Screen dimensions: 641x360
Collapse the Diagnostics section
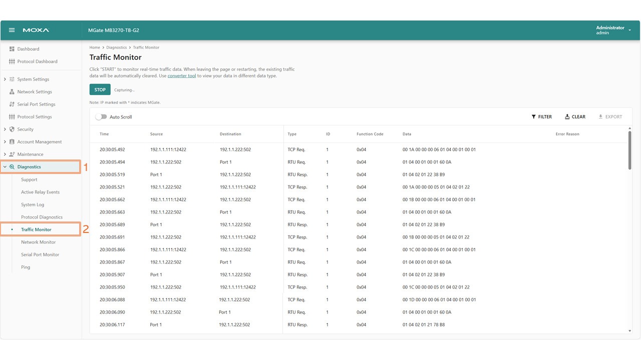tap(5, 167)
